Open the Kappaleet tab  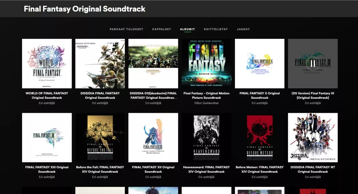[x=162, y=29]
